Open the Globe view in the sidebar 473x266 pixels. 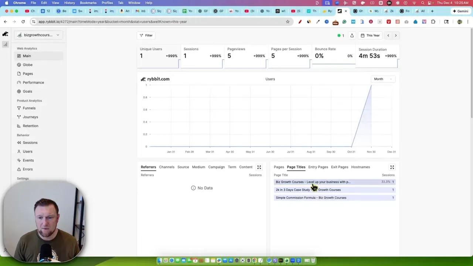point(27,65)
